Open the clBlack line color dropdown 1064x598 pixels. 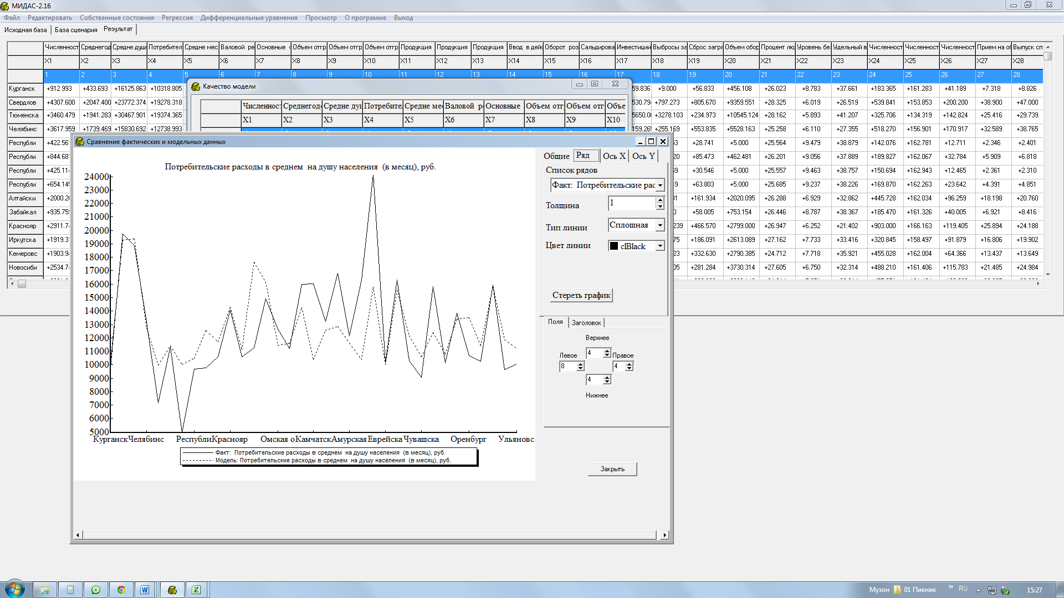(x=660, y=246)
